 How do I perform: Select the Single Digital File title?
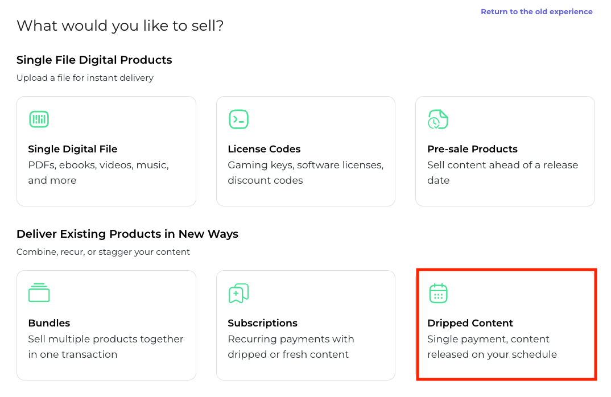pyautogui.click(x=73, y=149)
